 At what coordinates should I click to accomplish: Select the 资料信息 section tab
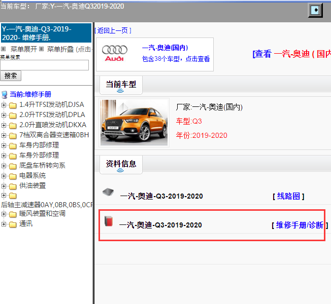[x=121, y=165]
